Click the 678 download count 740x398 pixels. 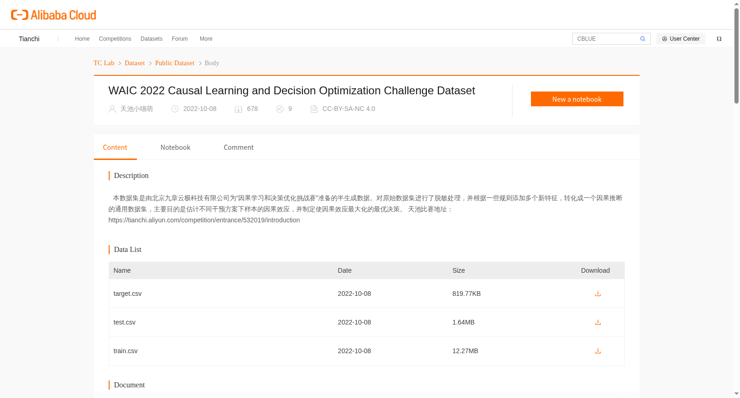point(253,109)
